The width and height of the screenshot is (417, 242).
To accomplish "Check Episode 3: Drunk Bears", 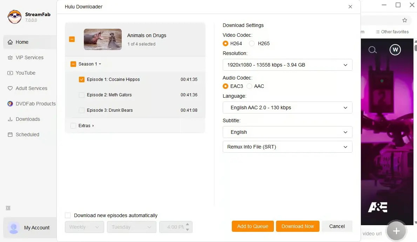I will (82, 110).
